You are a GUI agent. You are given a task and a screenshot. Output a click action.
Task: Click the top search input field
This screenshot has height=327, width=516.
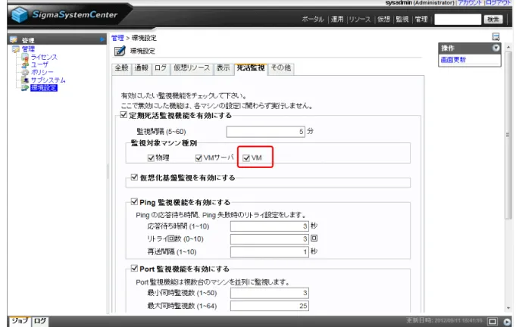(x=458, y=20)
